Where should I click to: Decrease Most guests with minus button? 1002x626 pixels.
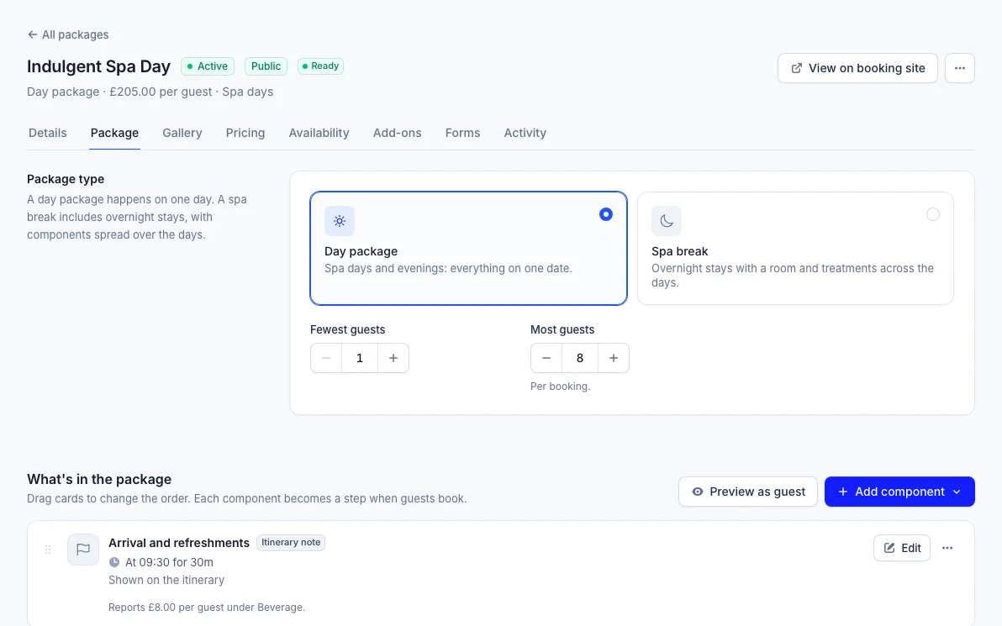coord(546,358)
